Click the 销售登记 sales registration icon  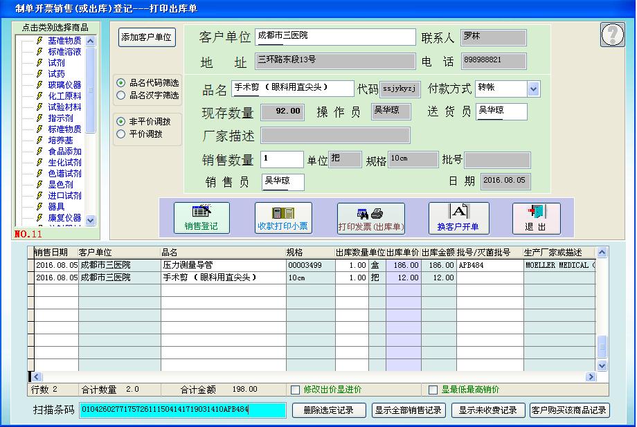point(201,212)
